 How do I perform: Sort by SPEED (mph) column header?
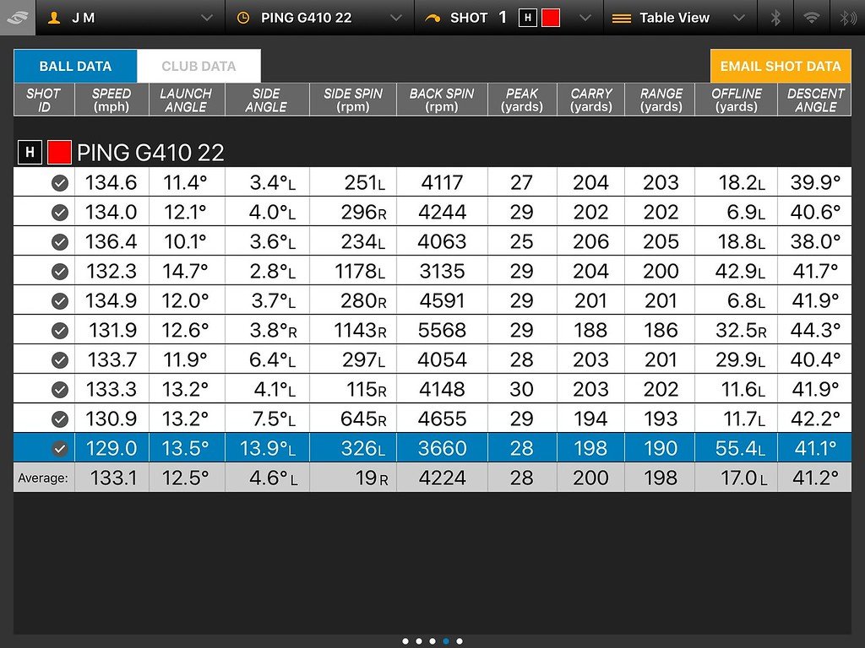(112, 100)
